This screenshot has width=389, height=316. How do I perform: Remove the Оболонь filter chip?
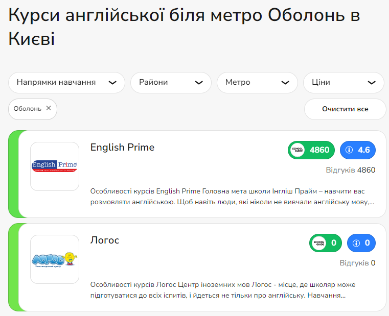pos(49,108)
